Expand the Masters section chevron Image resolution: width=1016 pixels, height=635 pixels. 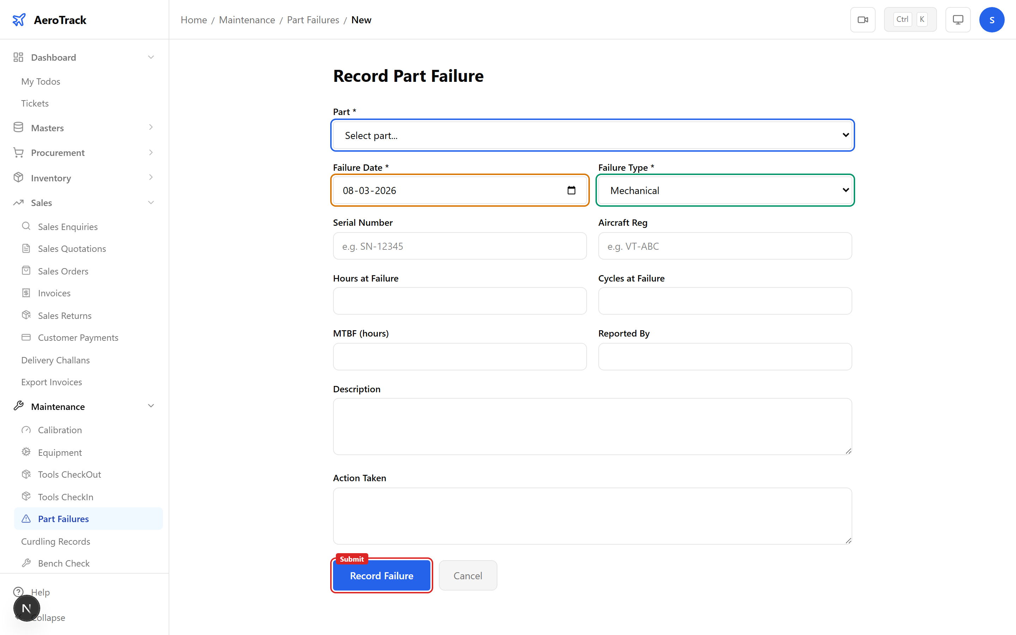pos(151,127)
